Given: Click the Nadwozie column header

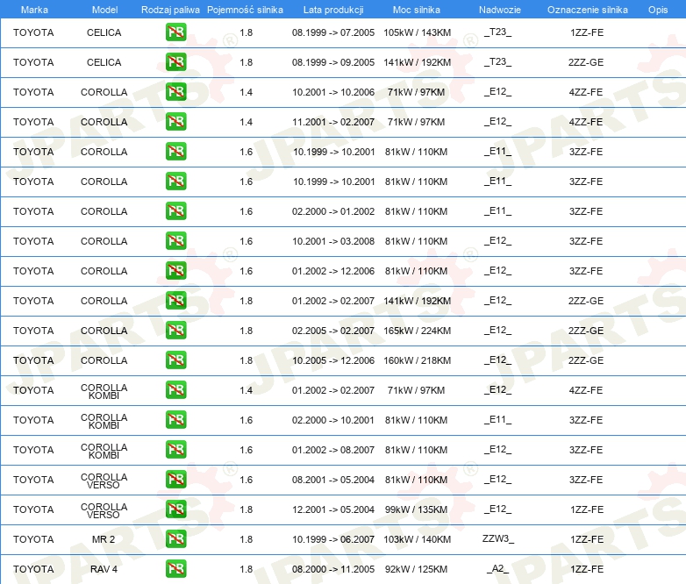Looking at the screenshot, I should click(x=500, y=10).
